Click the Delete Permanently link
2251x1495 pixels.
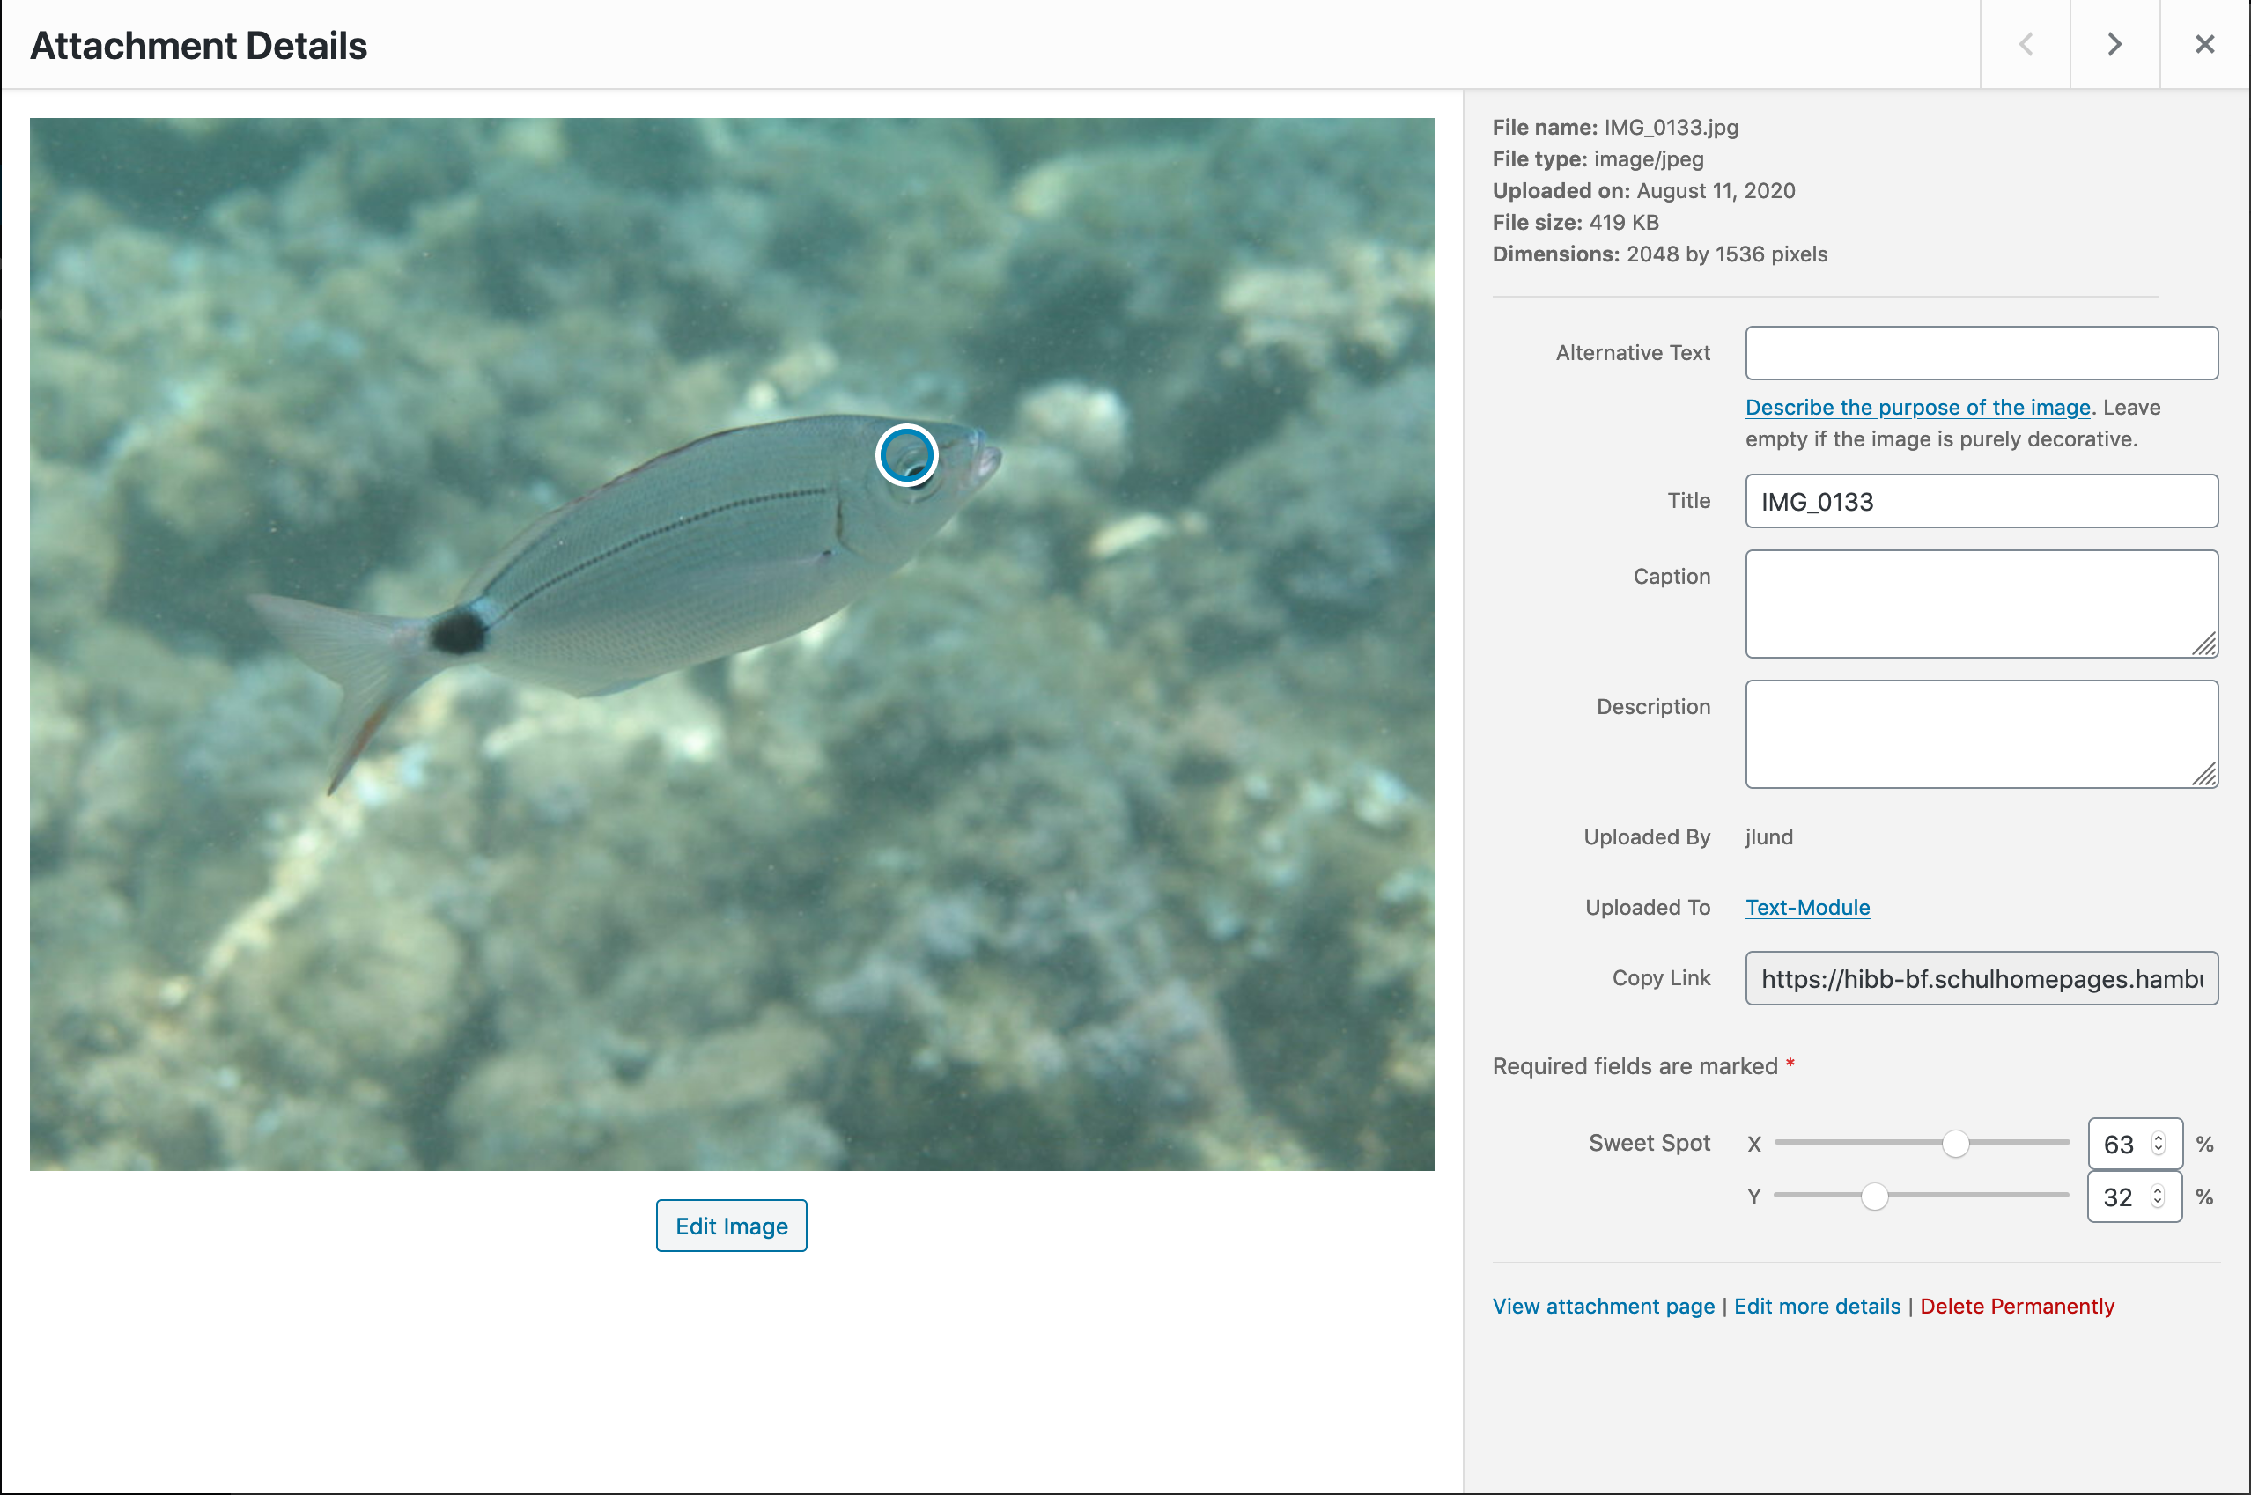point(2018,1307)
